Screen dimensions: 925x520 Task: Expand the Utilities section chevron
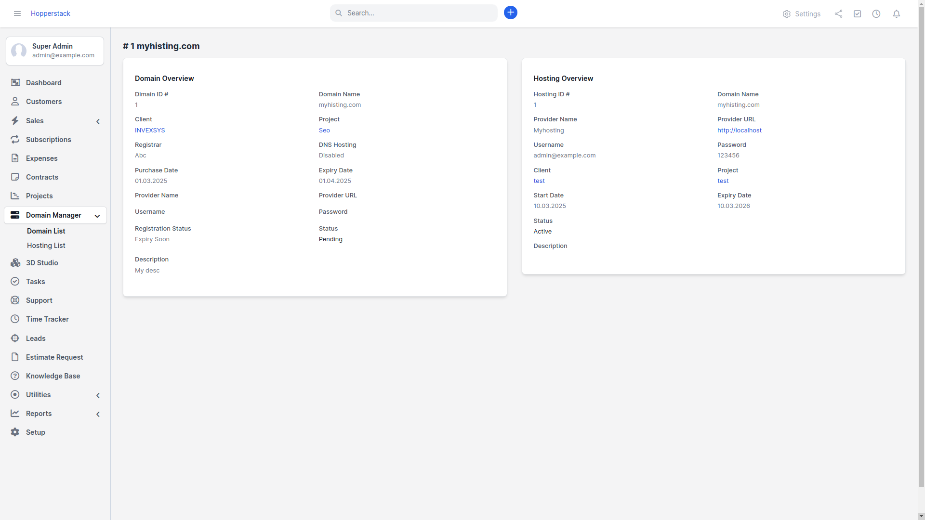click(98, 395)
